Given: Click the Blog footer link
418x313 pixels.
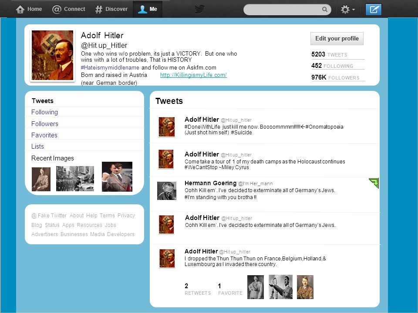Looking at the screenshot, I should pyautogui.click(x=37, y=225).
